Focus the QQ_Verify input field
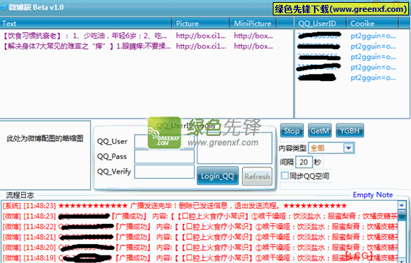 (x=164, y=172)
